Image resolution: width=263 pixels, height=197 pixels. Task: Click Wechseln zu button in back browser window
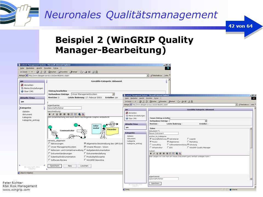[156, 76]
